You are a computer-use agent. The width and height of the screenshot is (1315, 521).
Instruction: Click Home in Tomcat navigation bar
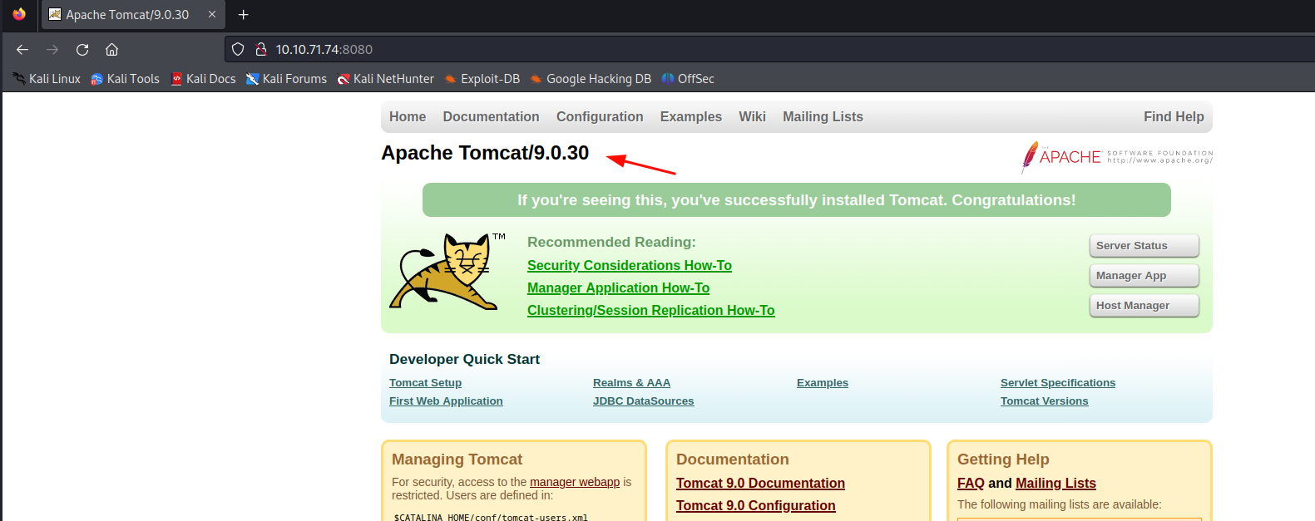coord(408,117)
